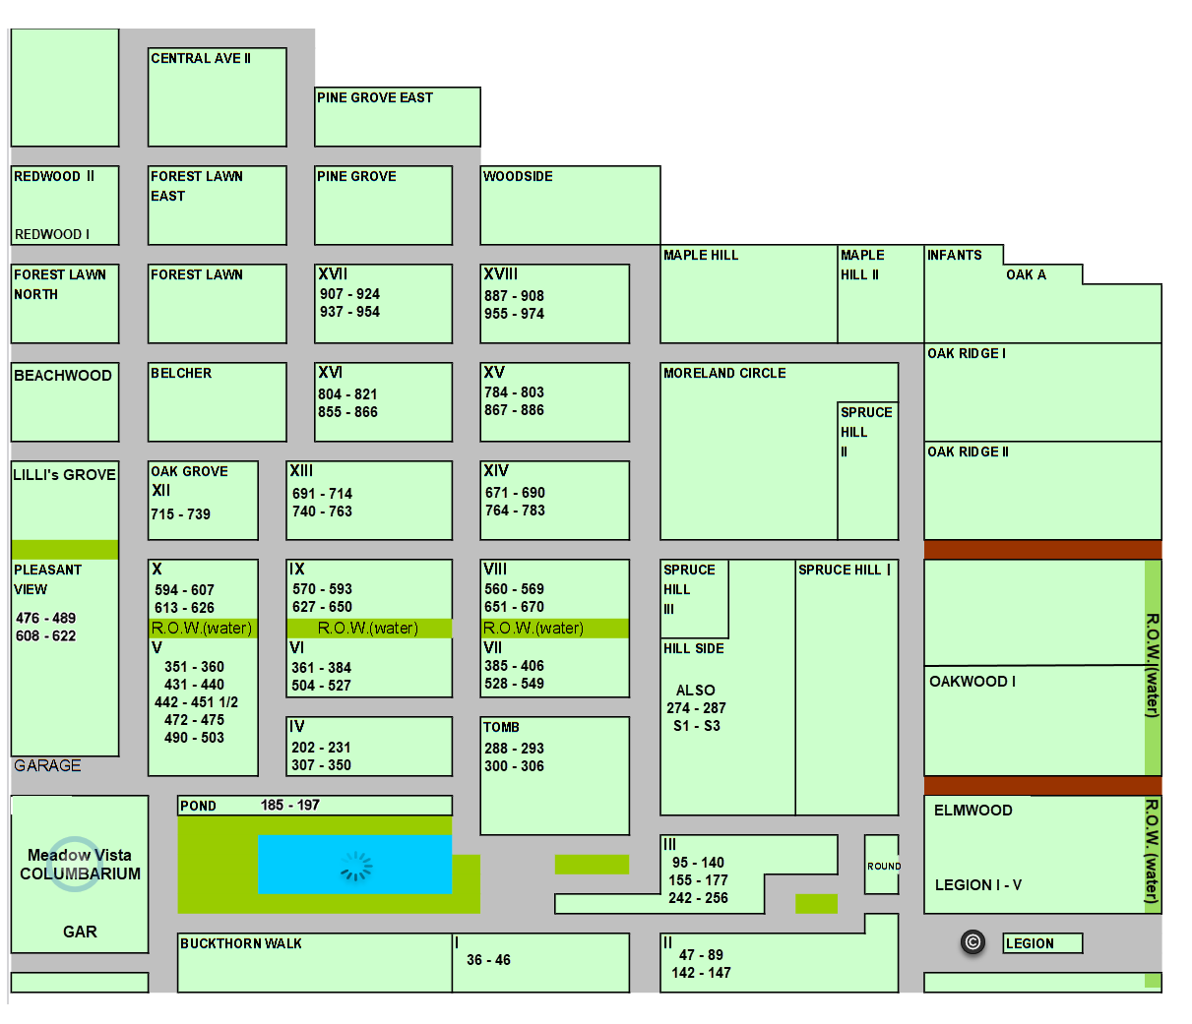
Task: Click the circle marker on Meadow Vista Columbarium
Action: [75, 864]
